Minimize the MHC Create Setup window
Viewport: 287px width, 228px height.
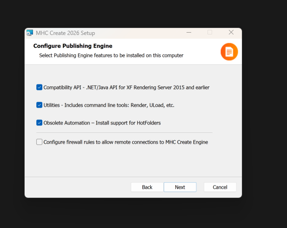(189, 33)
